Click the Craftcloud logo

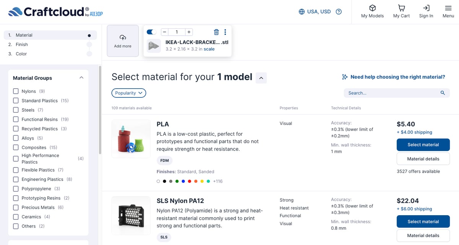point(55,12)
